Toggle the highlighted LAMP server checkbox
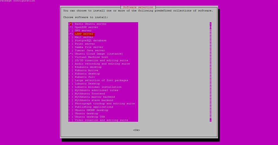The image size is (278, 145). 71,34
